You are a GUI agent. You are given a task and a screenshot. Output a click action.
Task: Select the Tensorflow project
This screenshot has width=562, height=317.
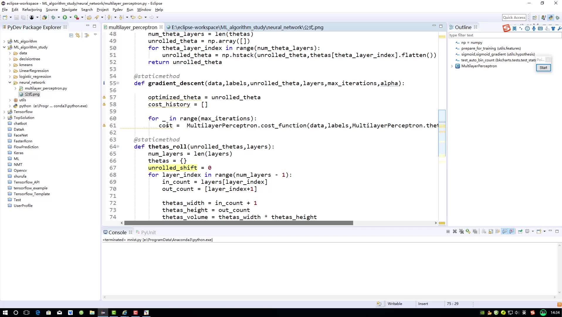point(23,112)
